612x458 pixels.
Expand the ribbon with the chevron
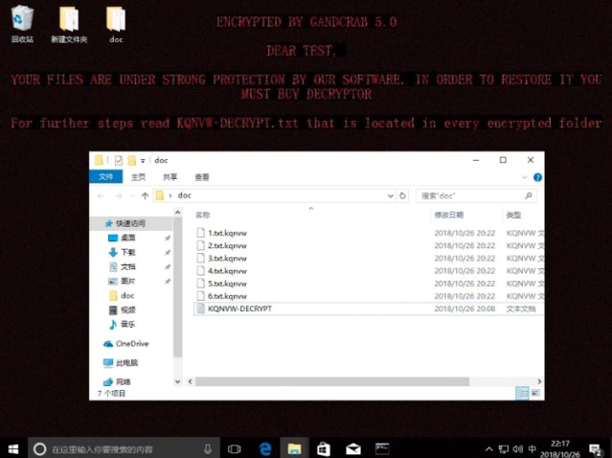(524, 177)
